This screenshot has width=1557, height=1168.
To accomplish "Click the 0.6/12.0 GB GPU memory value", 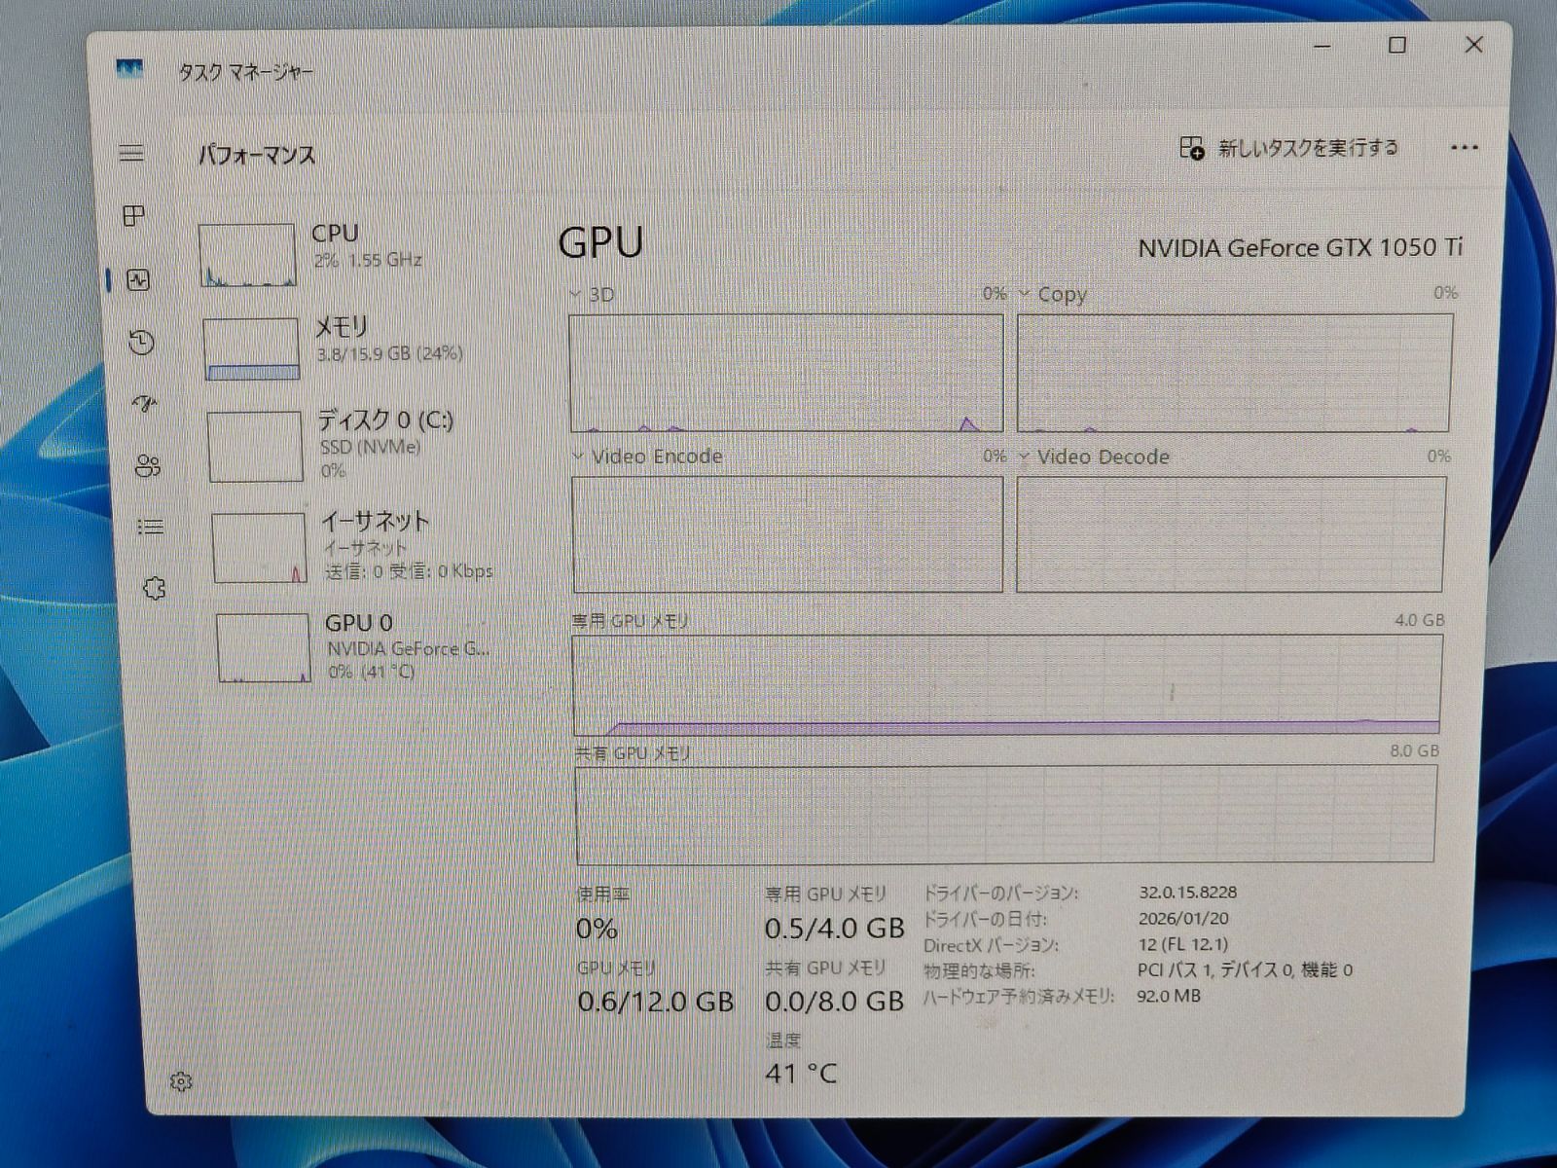I will click(x=655, y=1002).
